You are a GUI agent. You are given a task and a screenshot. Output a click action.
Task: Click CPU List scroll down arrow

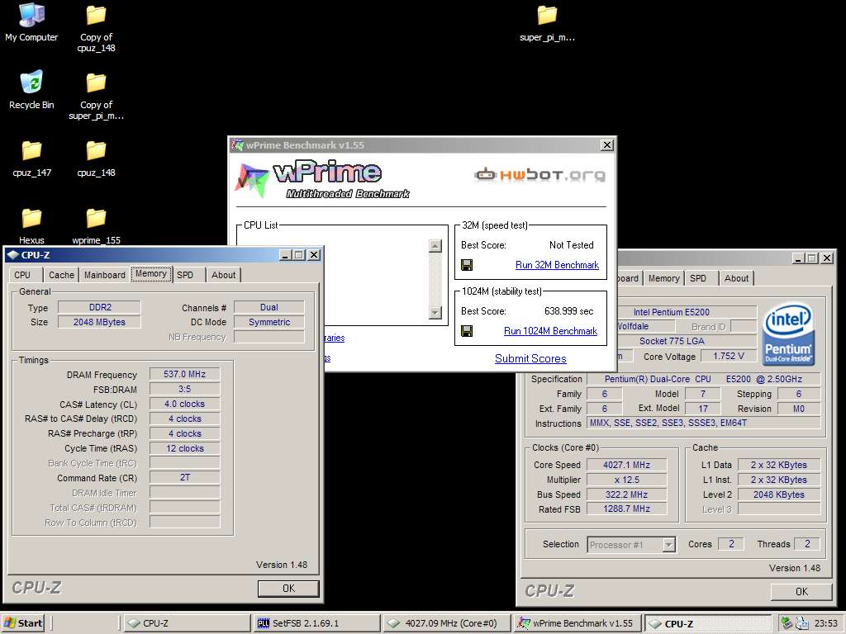[435, 312]
